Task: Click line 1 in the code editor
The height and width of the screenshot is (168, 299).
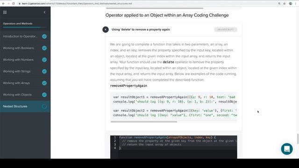Action: coord(167,137)
